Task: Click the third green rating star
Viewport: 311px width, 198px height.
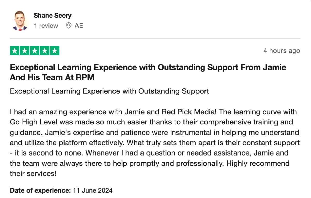Action: tap(35, 51)
